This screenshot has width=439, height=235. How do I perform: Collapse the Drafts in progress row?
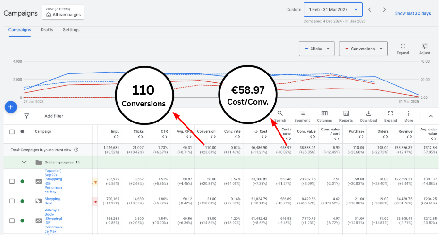pos(24,162)
